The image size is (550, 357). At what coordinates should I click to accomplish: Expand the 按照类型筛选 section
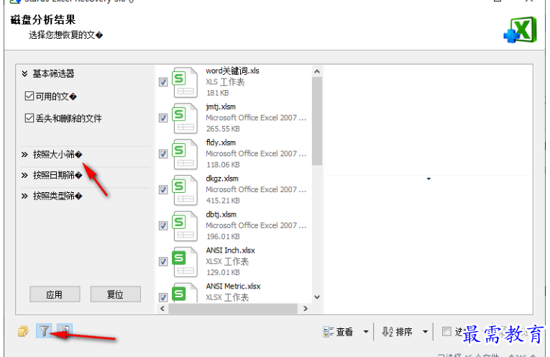click(x=24, y=196)
